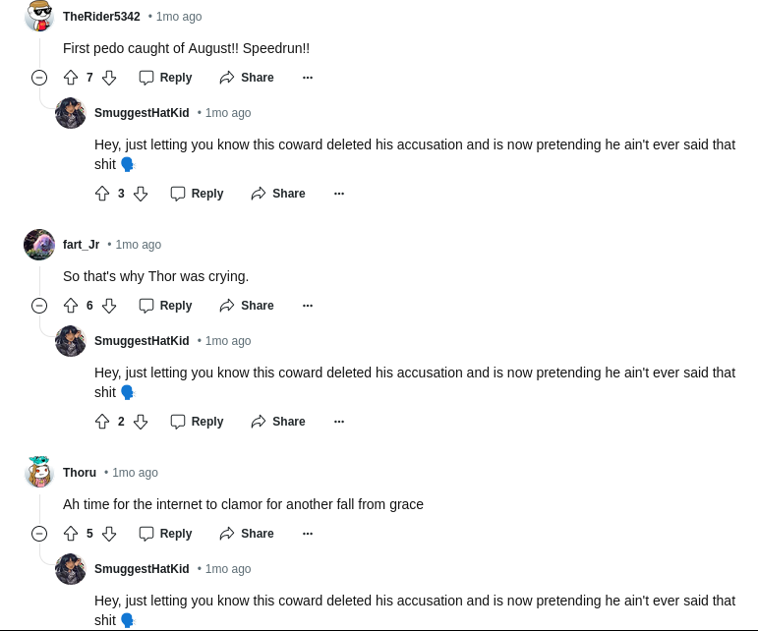Collapse Thoru's comment thread

pyautogui.click(x=39, y=534)
